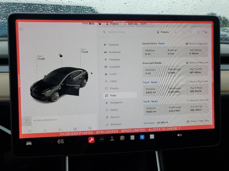229x171 pixels.
Task: Toggle Since Last Charge Show in Trips Card
Action: pos(187,63)
